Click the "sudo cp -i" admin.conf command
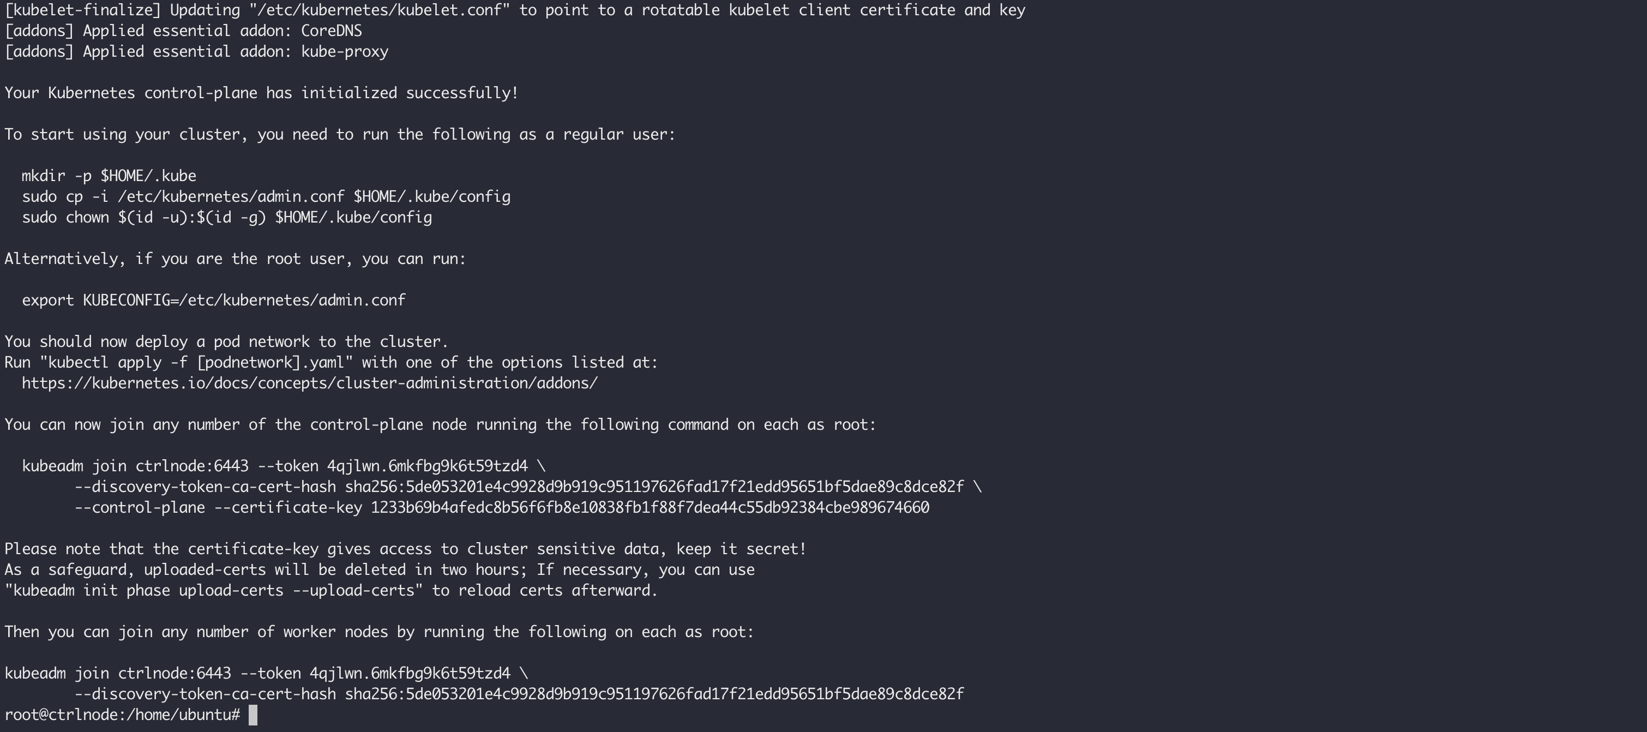 [266, 197]
